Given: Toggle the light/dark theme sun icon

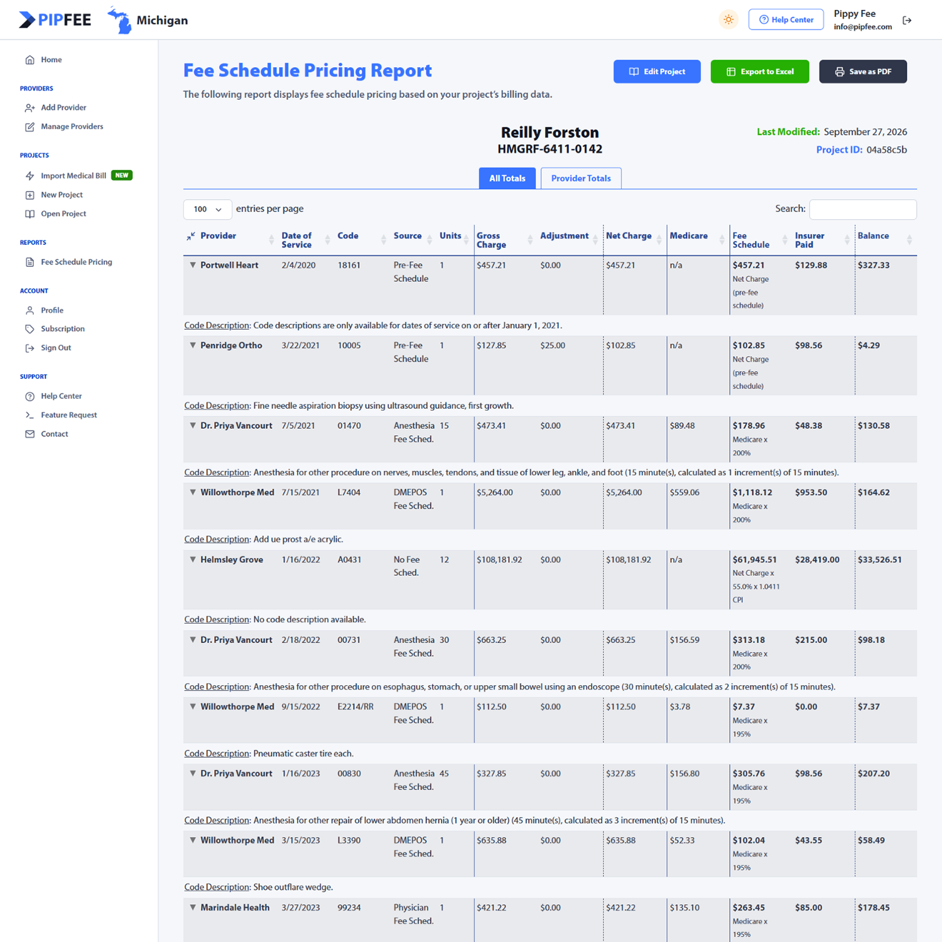Looking at the screenshot, I should coord(728,19).
